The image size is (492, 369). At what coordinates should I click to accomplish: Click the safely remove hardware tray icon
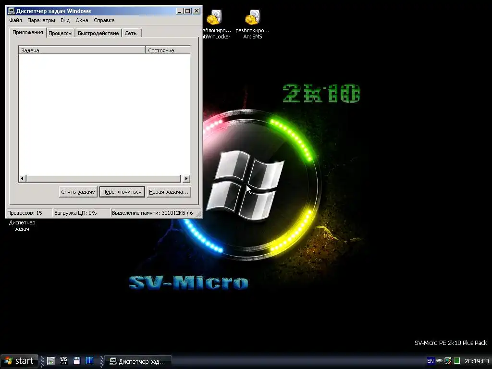440,361
